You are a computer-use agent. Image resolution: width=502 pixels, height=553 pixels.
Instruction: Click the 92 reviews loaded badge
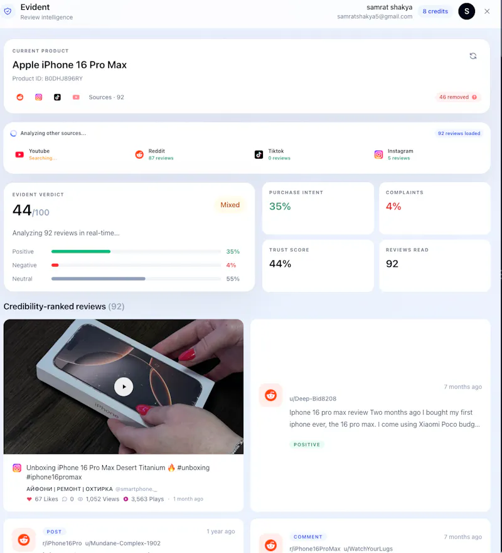(459, 133)
